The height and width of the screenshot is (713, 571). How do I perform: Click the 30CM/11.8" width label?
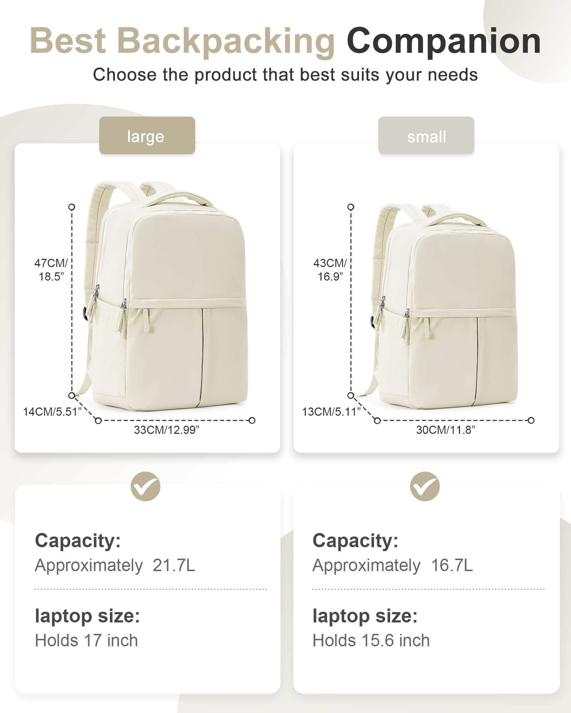(446, 430)
